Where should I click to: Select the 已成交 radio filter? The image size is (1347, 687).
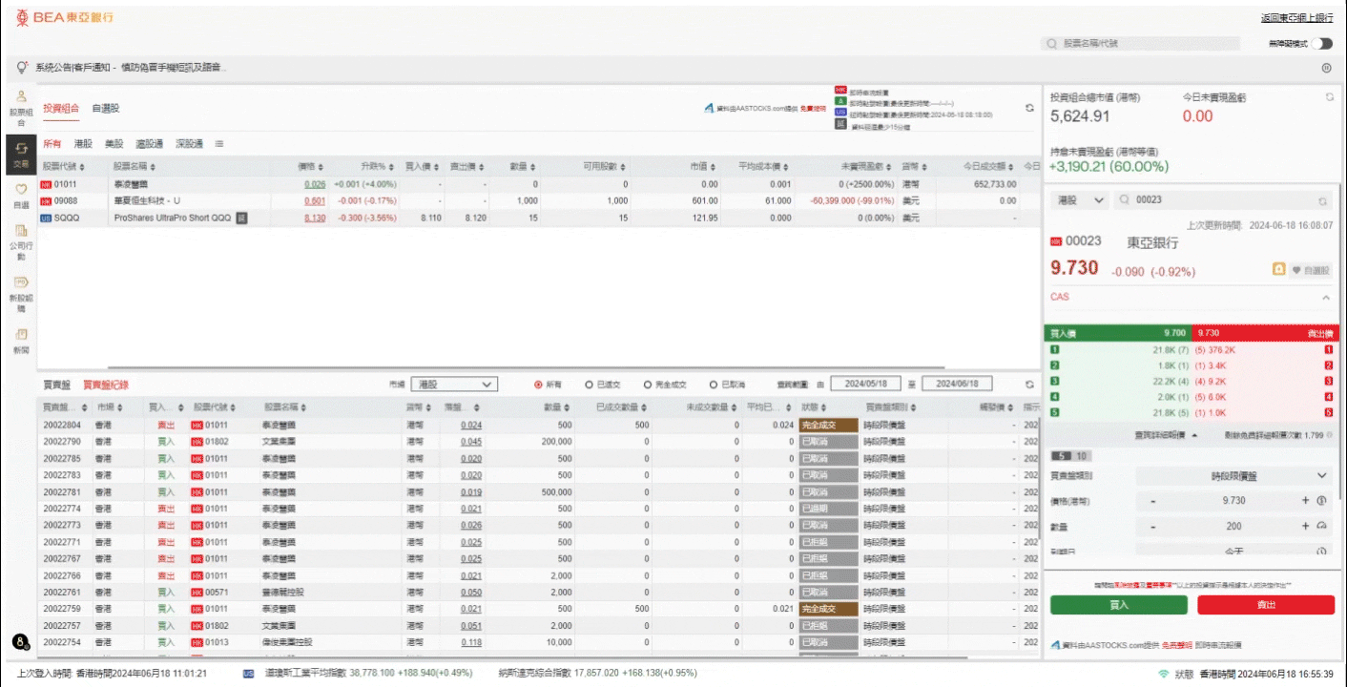pyautogui.click(x=589, y=385)
